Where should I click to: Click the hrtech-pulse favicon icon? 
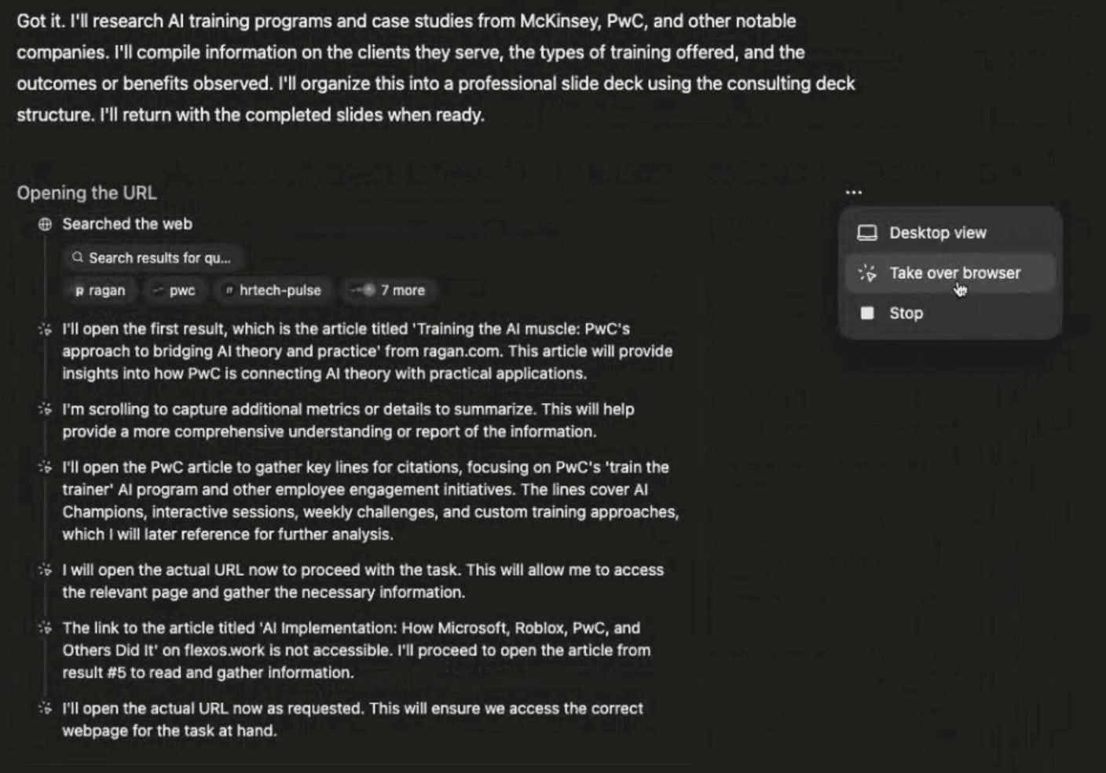point(228,290)
